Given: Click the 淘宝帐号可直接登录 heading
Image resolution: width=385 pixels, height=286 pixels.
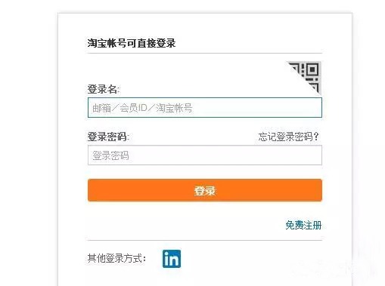Looking at the screenshot, I should click(132, 43).
